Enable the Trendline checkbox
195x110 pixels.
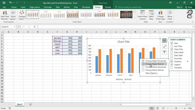[172, 68]
